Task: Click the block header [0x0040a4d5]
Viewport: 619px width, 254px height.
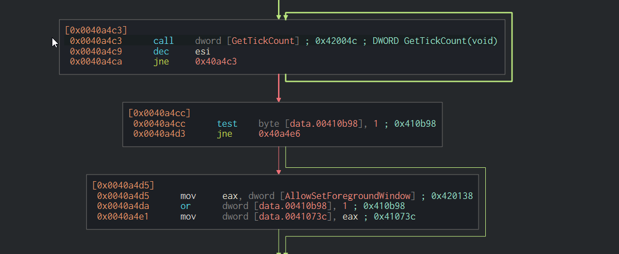Action: point(123,185)
